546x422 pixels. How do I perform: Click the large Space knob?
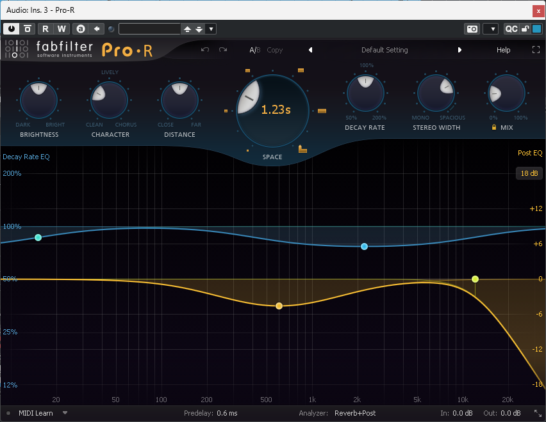(x=272, y=111)
